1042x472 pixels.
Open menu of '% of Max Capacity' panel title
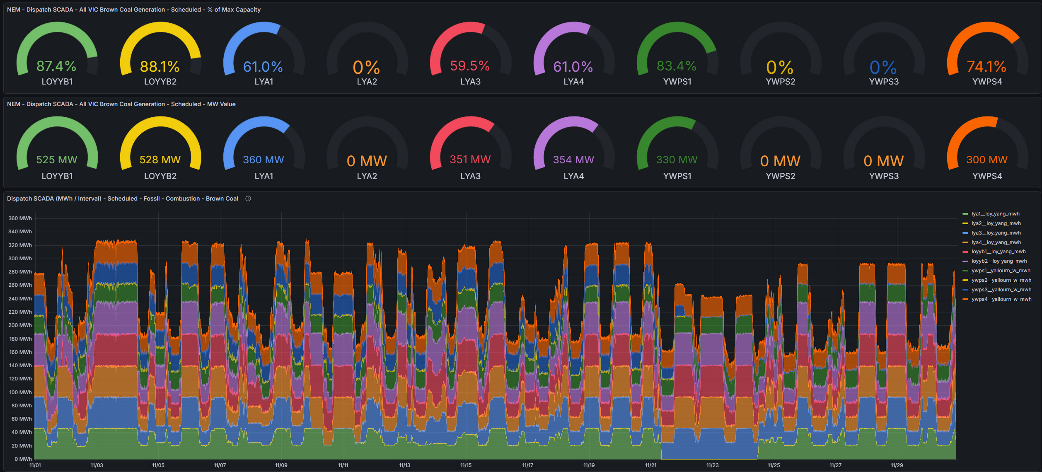point(133,10)
